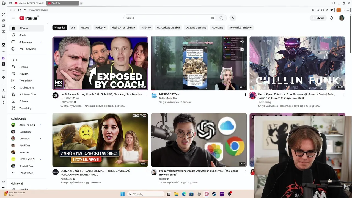Open options menu for H3 Show video
Image resolution: width=352 pixels, height=198 pixels.
pos(147,94)
